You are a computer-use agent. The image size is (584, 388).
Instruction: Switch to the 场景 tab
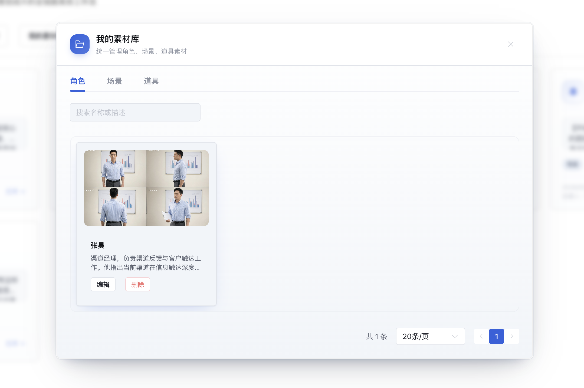114,81
